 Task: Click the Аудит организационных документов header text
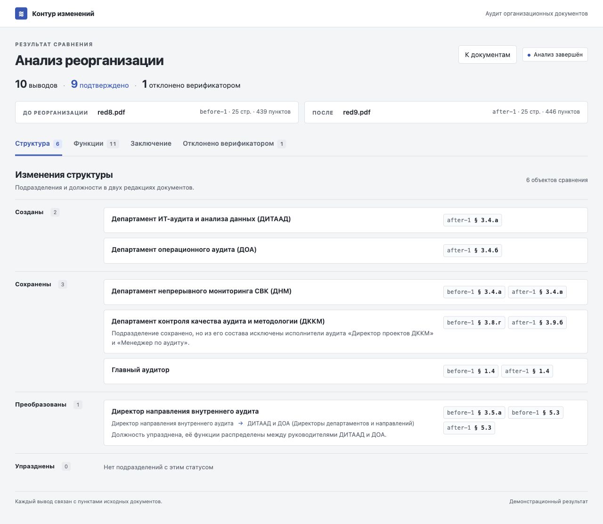pos(537,14)
